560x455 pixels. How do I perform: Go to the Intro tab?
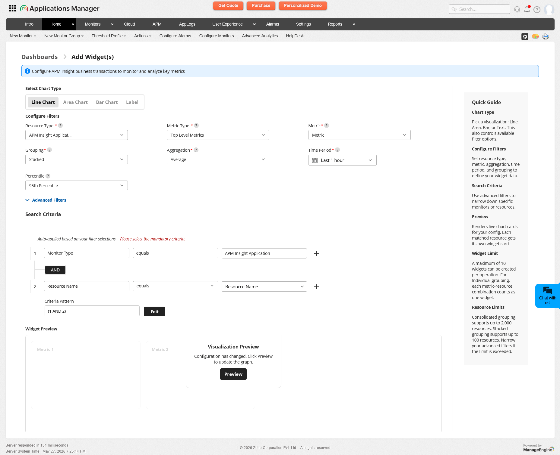tap(29, 24)
